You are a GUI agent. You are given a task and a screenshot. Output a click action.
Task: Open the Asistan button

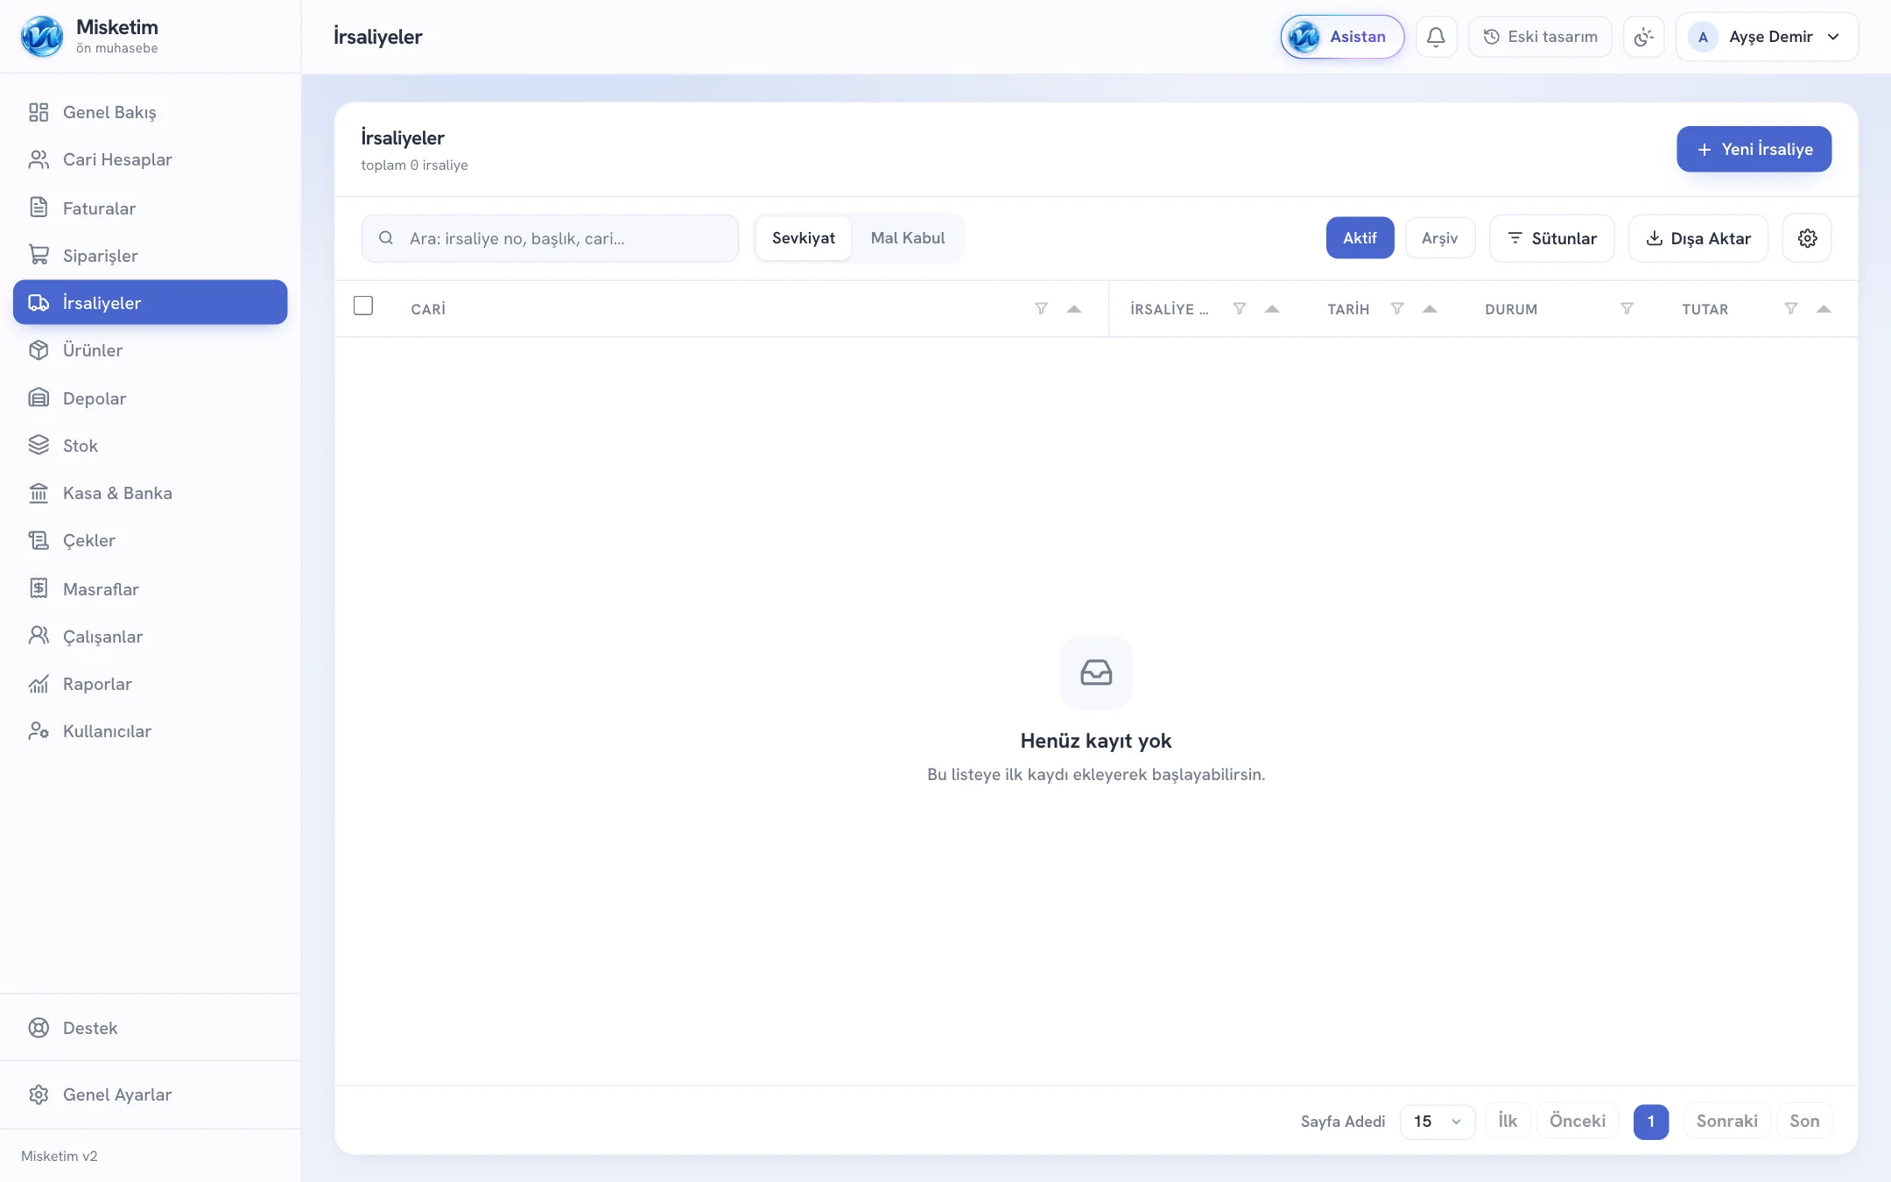click(1342, 37)
